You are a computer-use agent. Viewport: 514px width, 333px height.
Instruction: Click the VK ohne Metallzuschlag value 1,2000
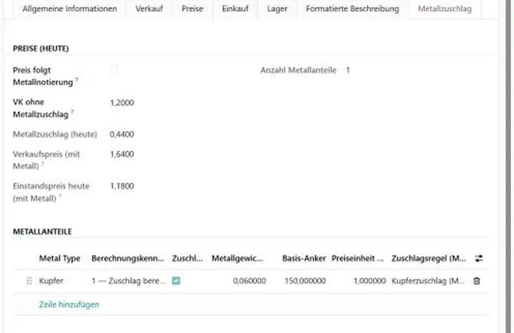[122, 102]
